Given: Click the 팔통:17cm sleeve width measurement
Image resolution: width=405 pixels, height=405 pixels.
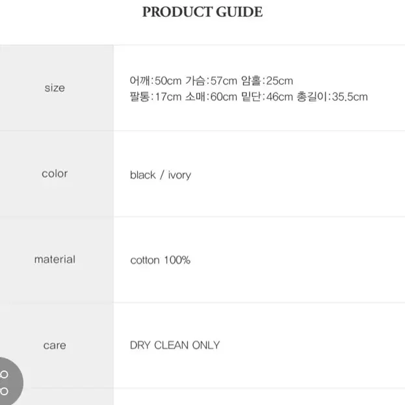Looking at the screenshot, I should [155, 97].
